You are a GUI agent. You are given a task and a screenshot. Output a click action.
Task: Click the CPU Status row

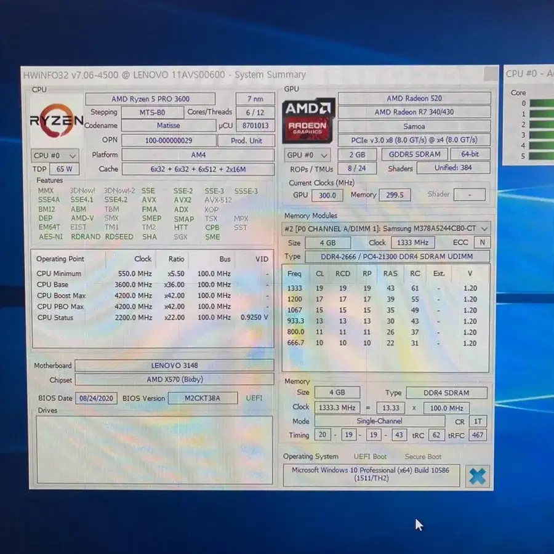153,317
